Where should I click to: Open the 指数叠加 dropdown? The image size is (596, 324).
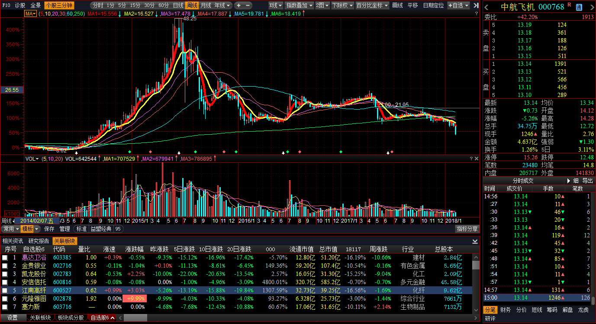coord(299,6)
